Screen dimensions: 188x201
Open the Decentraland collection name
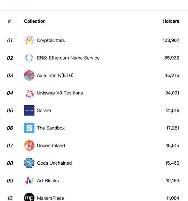(51, 146)
